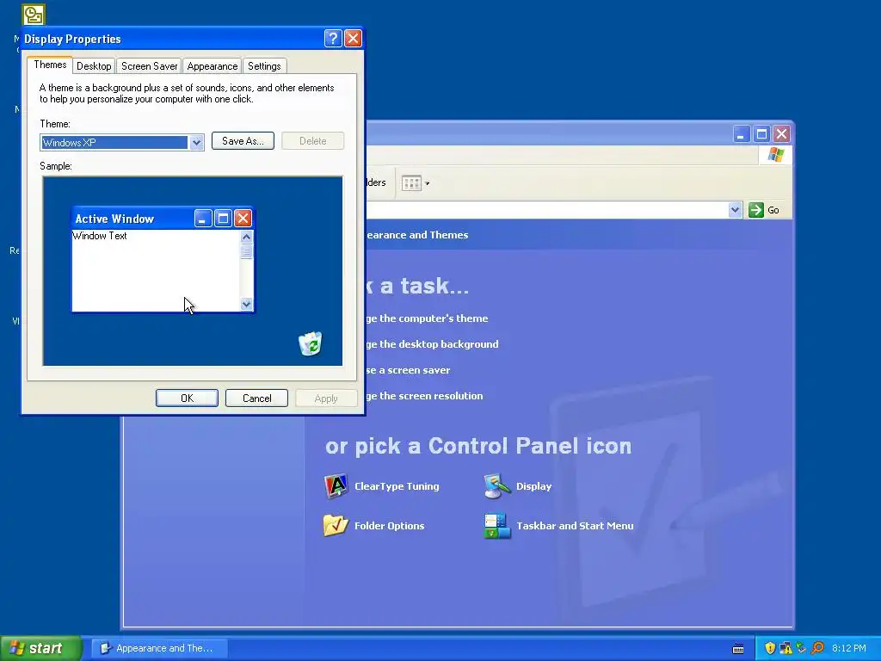Click the orange magnifier tray icon
The width and height of the screenshot is (881, 661).
817,648
